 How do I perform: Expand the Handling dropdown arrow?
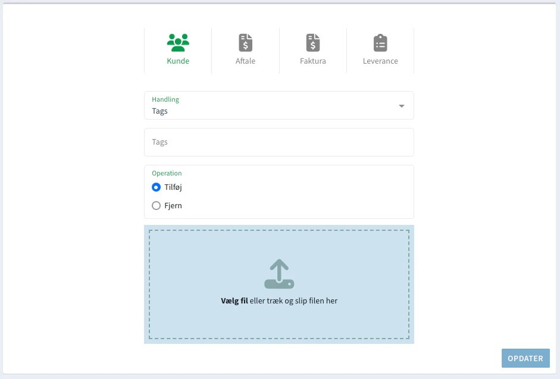(x=401, y=106)
